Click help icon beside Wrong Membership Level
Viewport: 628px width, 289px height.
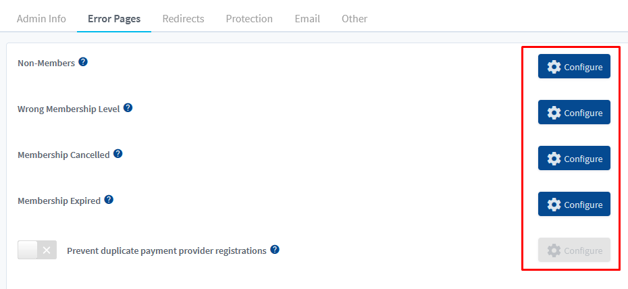128,107
